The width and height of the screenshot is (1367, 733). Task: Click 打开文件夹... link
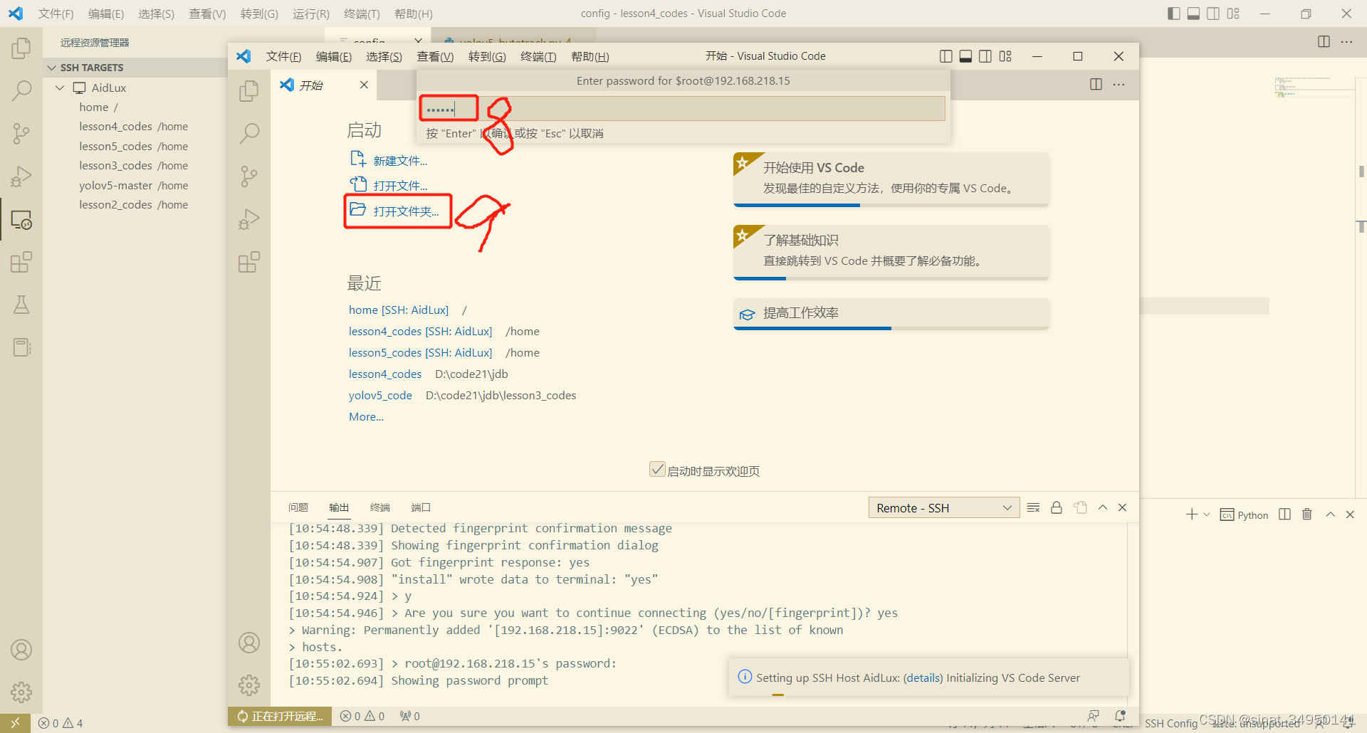[x=407, y=211]
